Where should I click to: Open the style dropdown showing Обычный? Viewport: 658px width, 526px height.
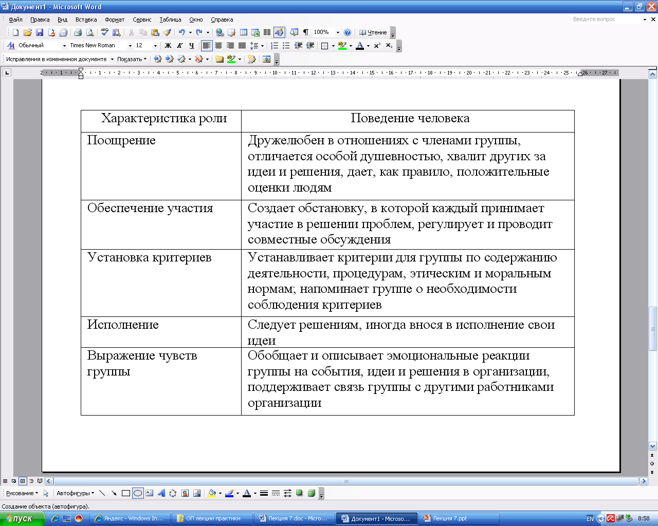[64, 46]
